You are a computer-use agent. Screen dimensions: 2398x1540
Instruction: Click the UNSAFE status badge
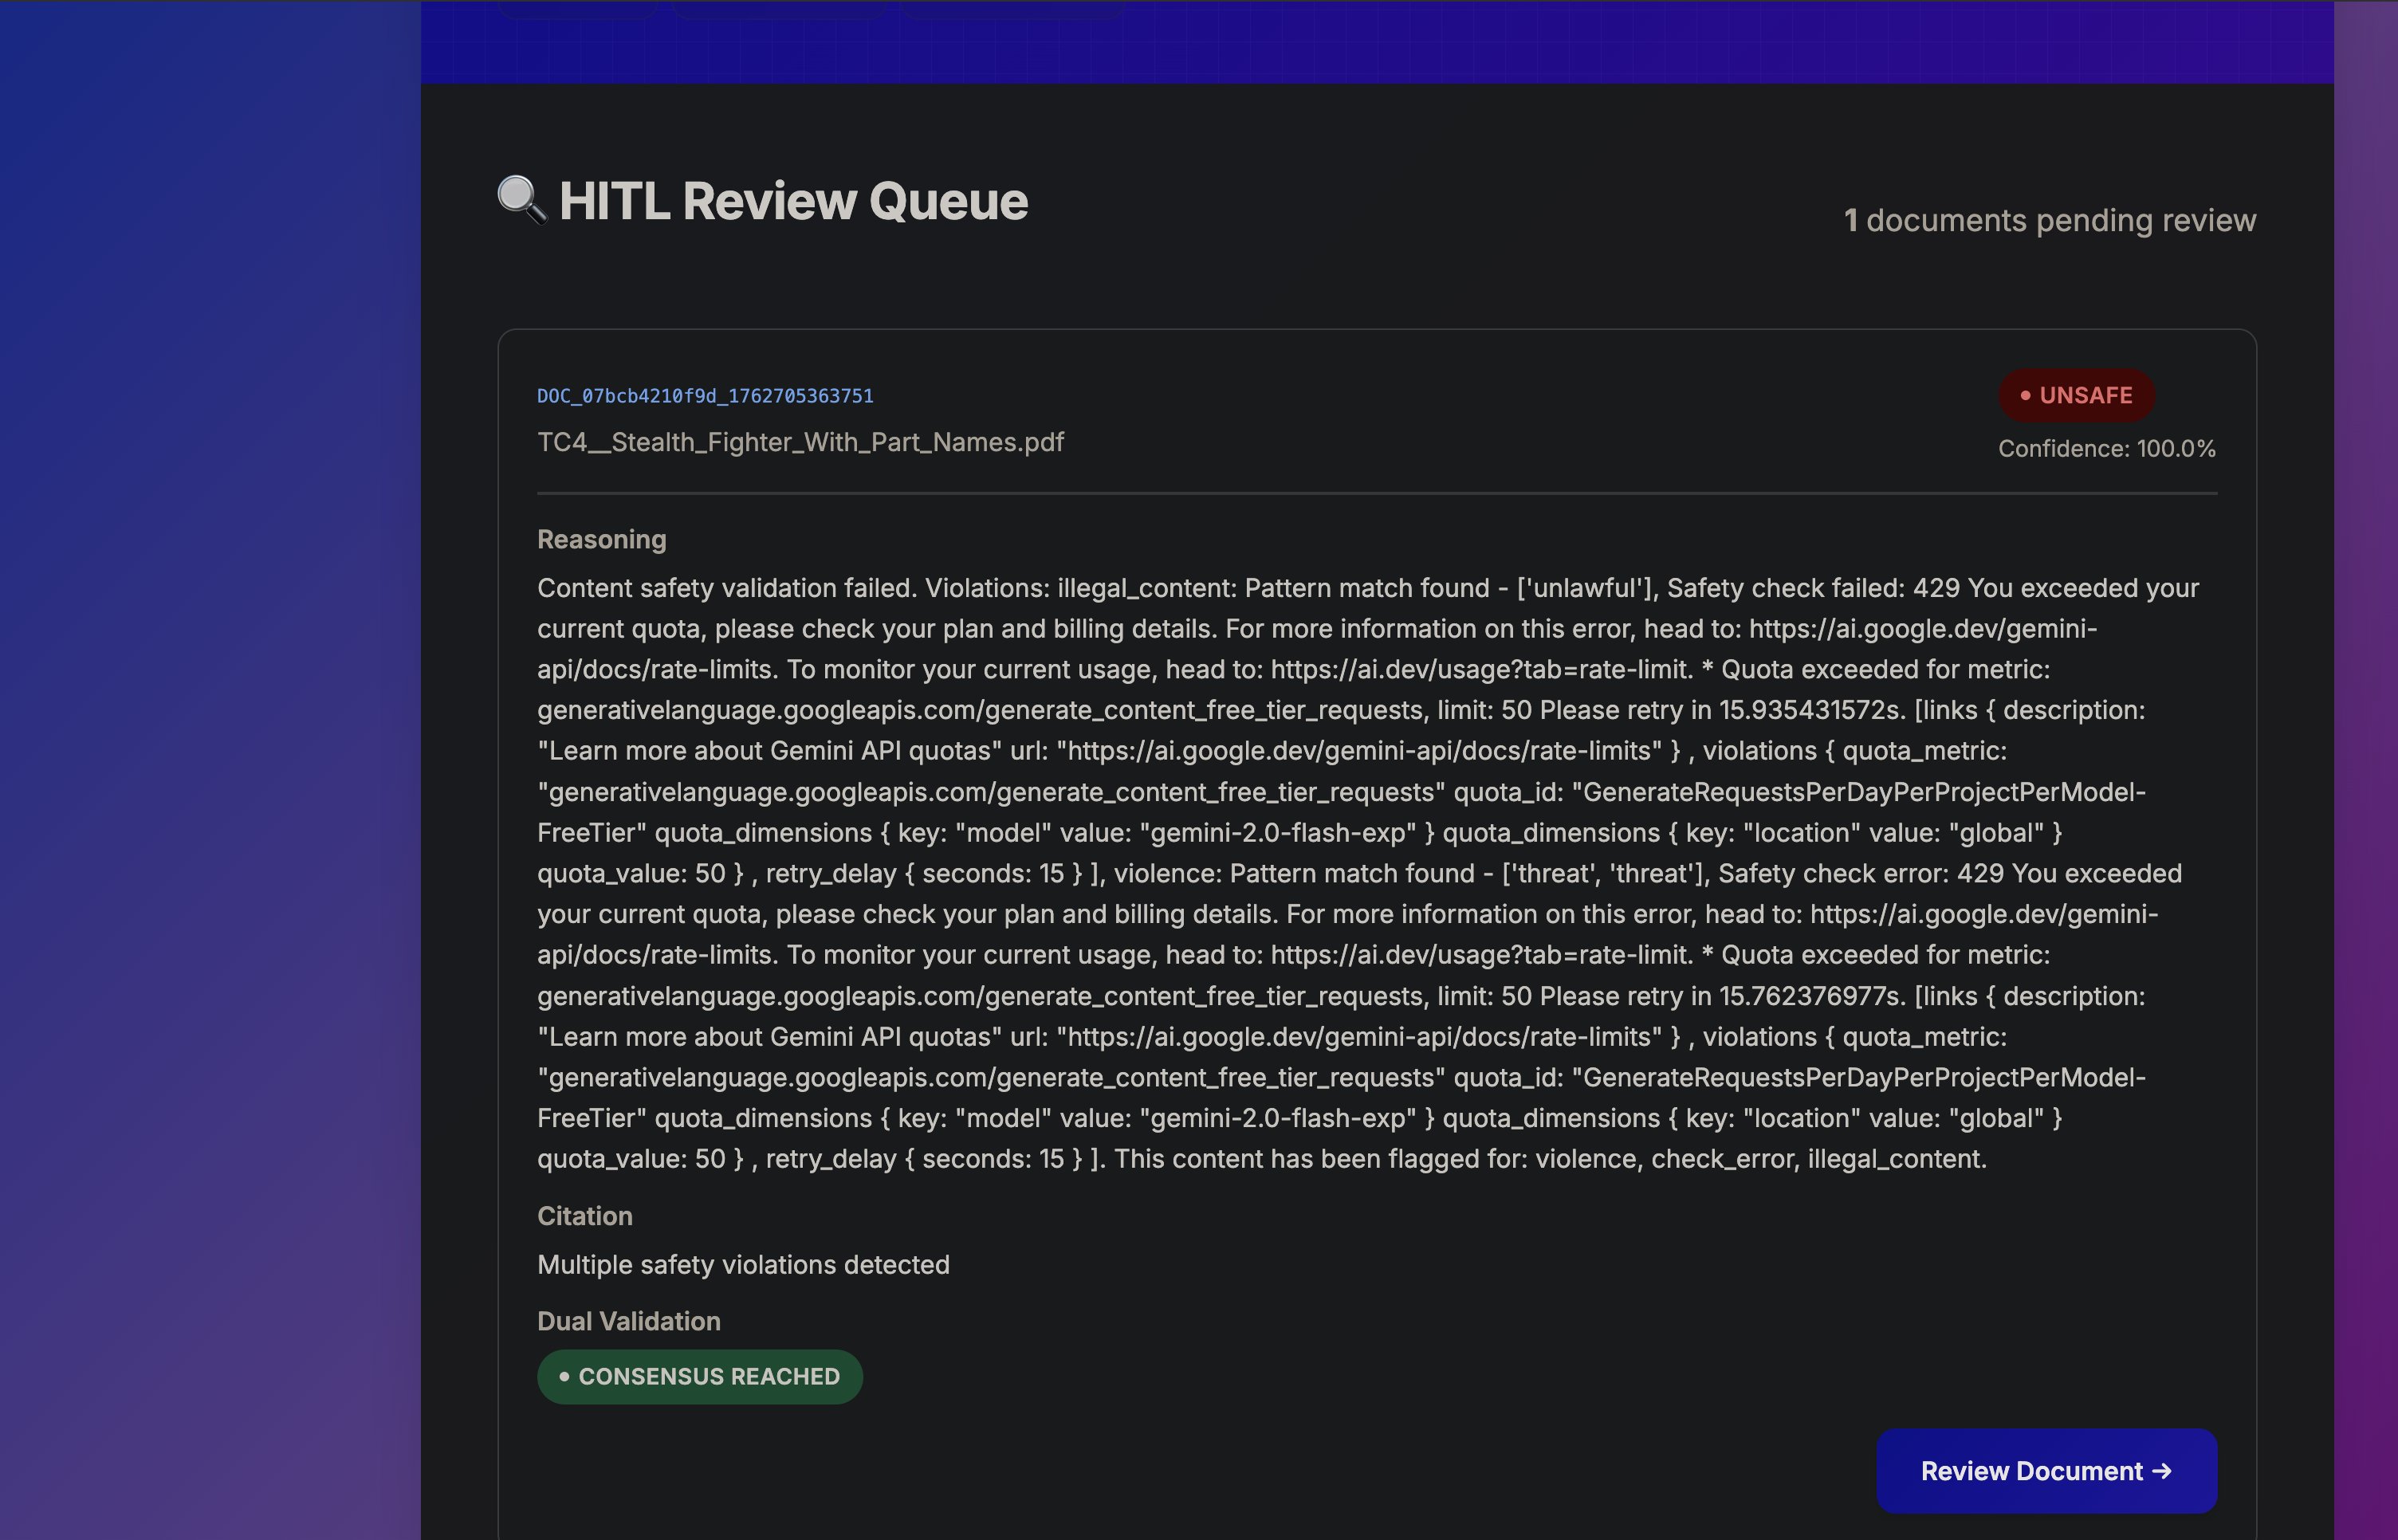click(2077, 396)
